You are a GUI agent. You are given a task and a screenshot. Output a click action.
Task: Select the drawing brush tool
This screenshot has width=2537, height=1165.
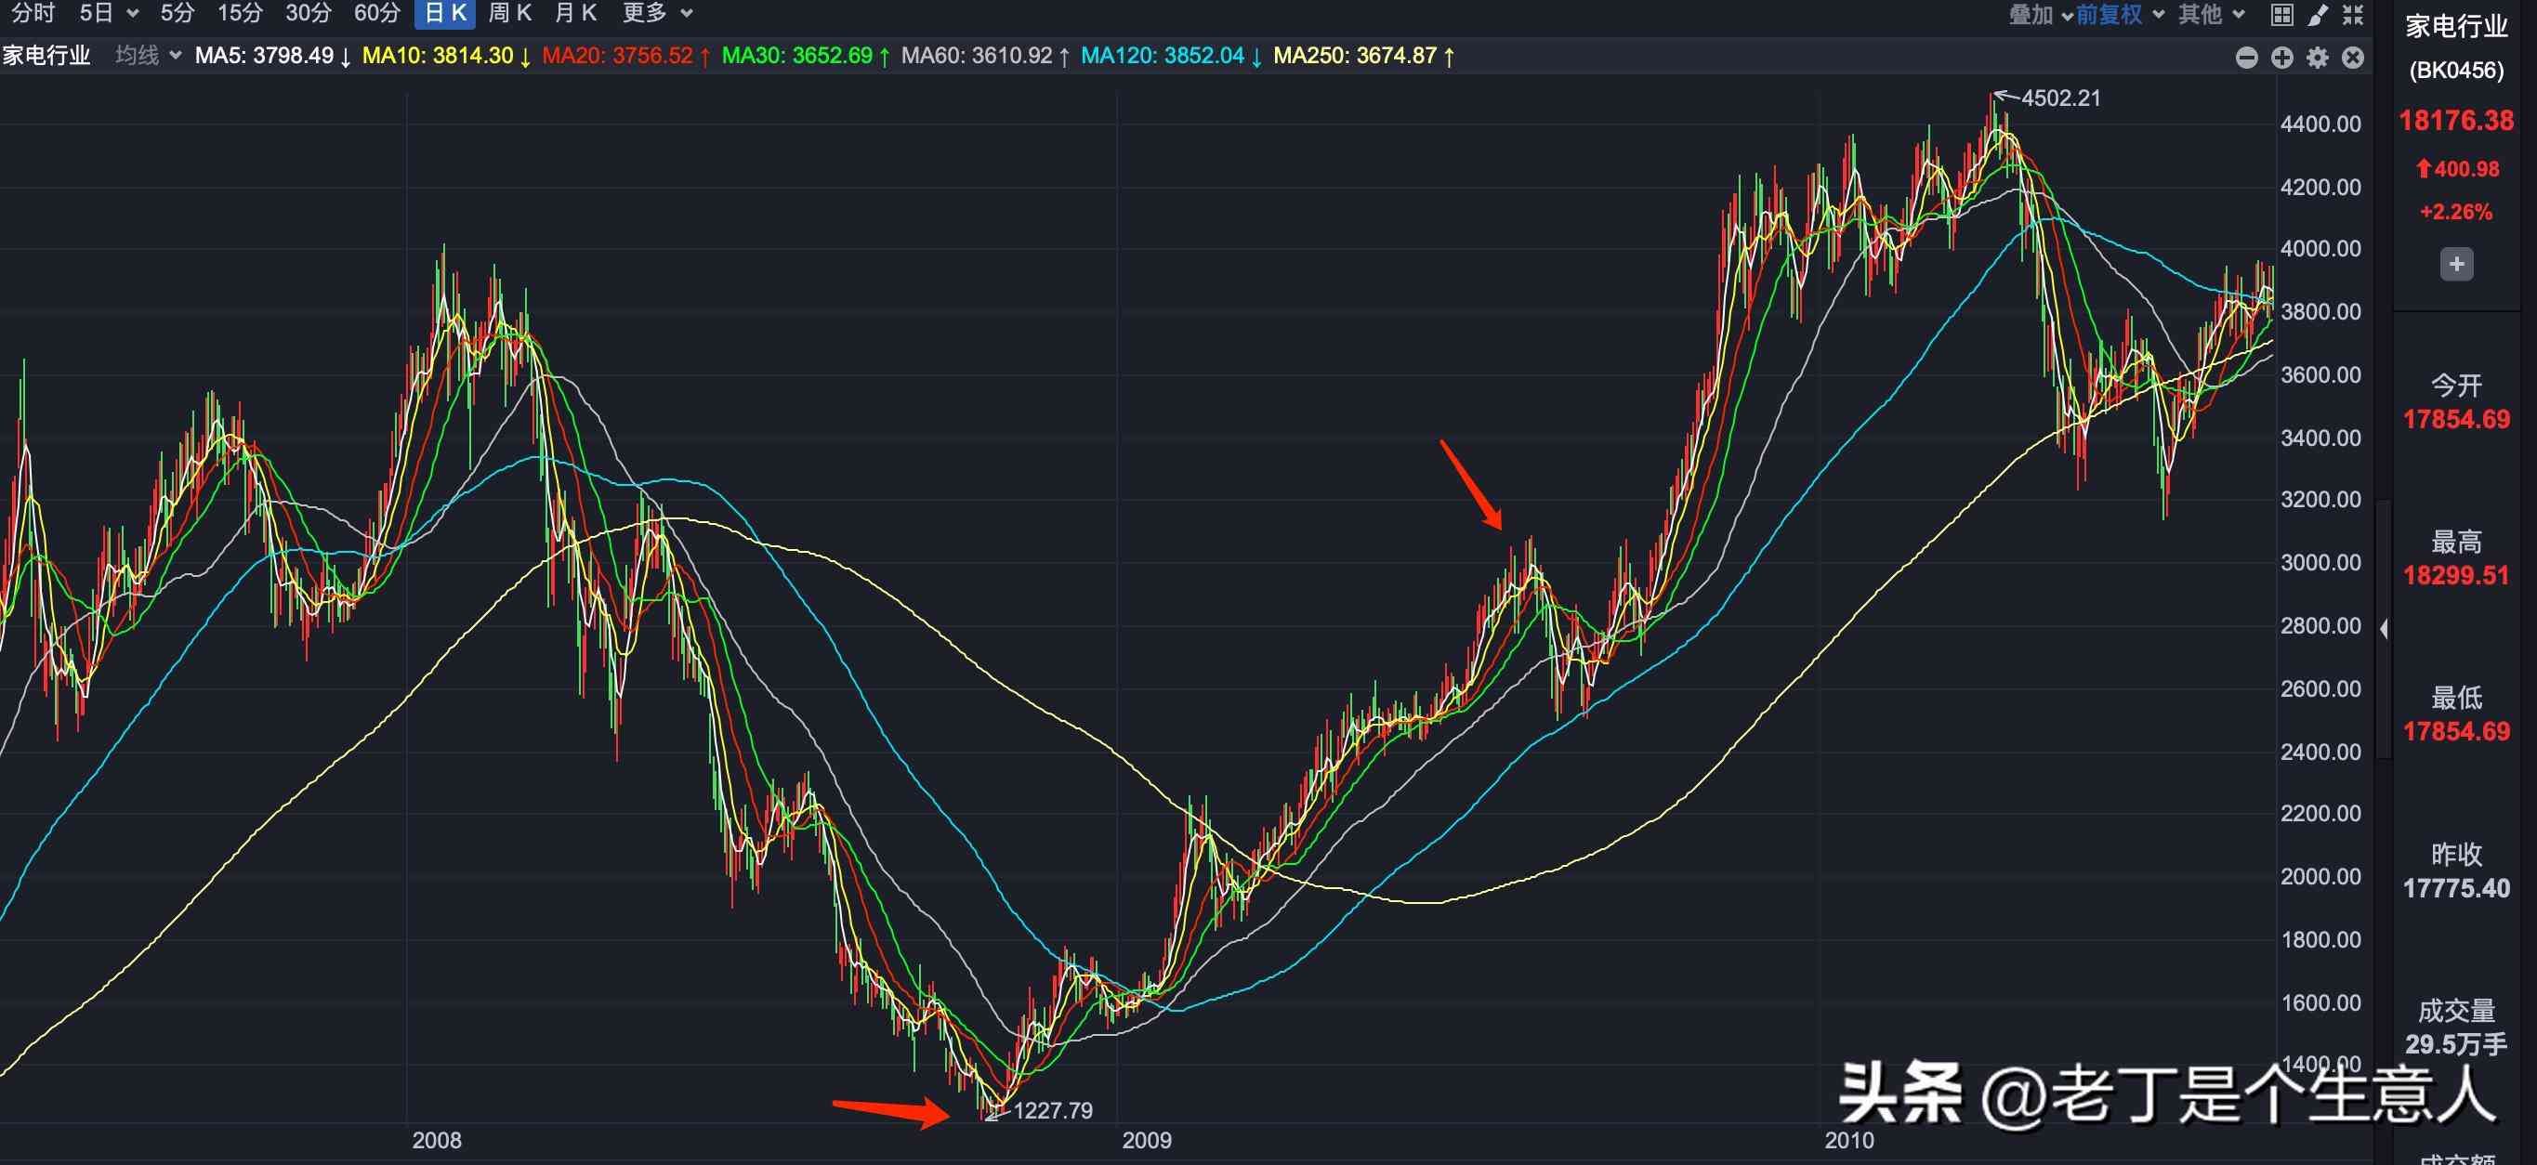(2318, 15)
